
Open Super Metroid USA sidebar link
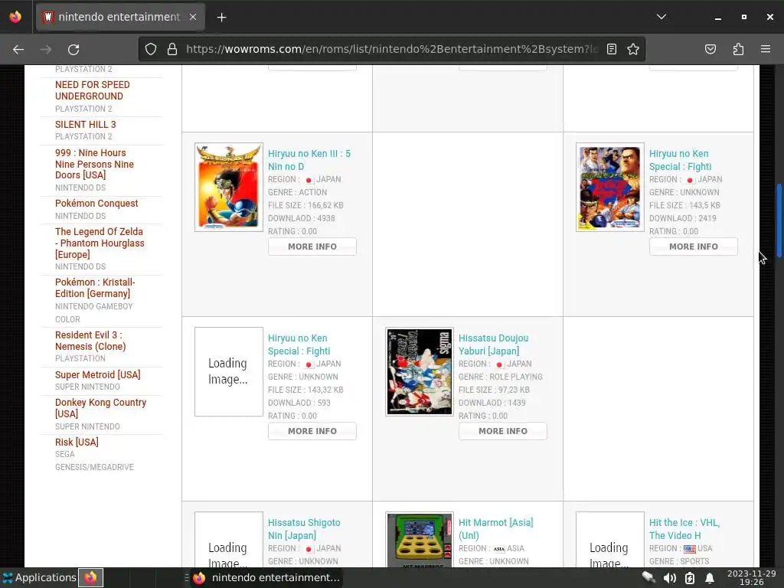(98, 375)
